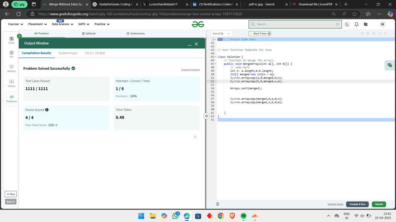
Task: Open the Windows Start menu
Action: point(141,216)
